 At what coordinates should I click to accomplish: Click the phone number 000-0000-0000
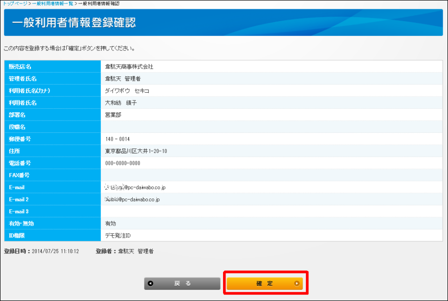click(123, 163)
